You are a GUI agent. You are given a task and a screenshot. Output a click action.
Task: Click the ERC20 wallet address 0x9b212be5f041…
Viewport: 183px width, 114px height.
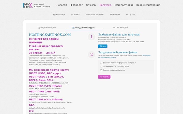[x=49, y=83]
